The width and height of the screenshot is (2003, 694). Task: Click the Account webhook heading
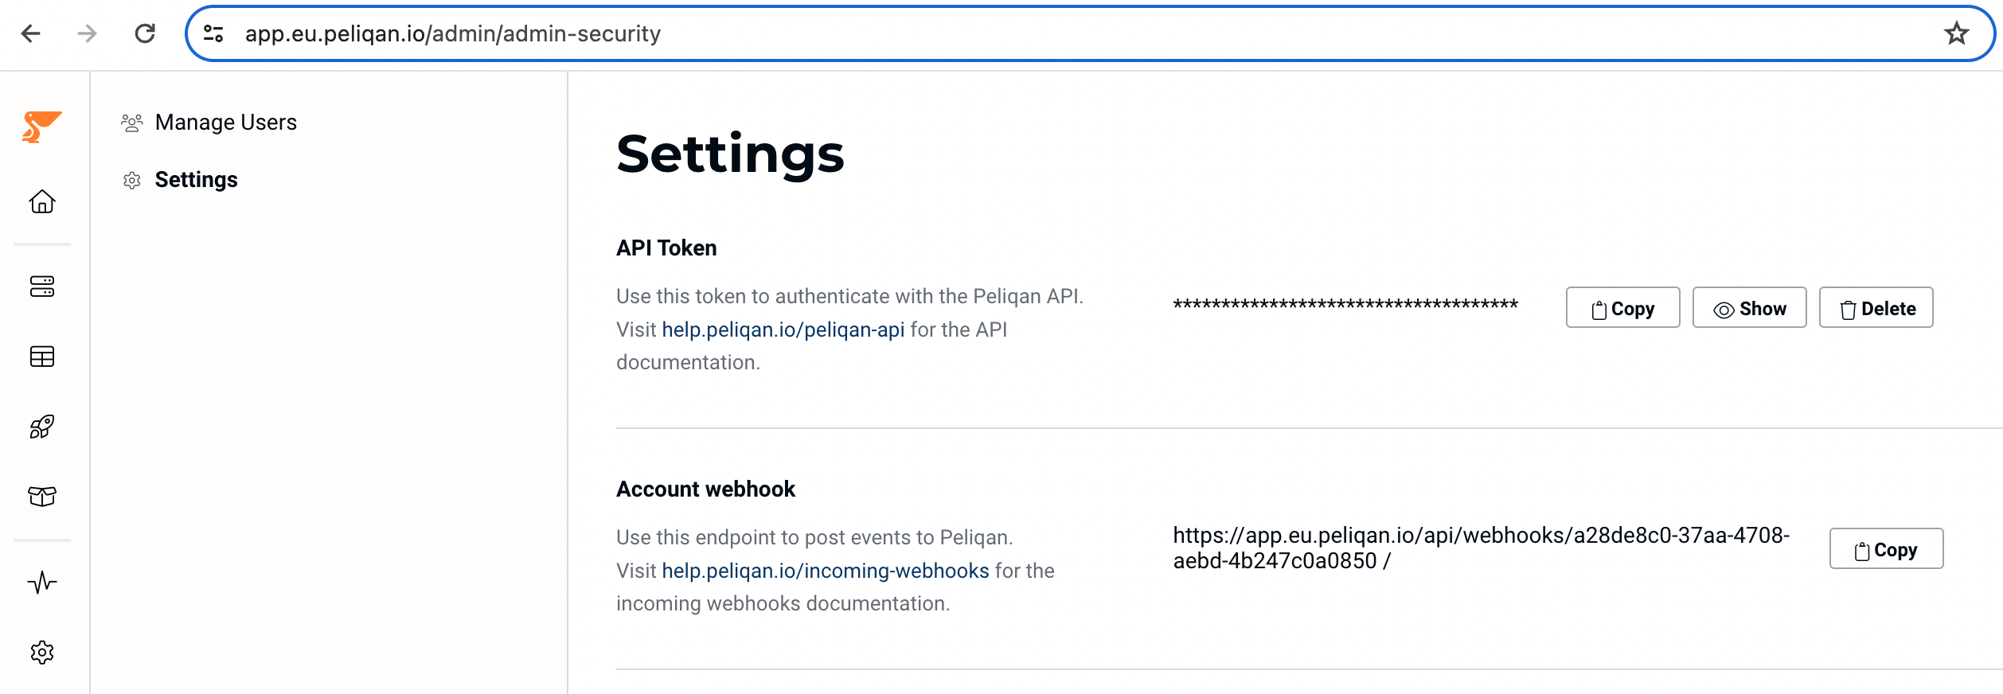[705, 489]
